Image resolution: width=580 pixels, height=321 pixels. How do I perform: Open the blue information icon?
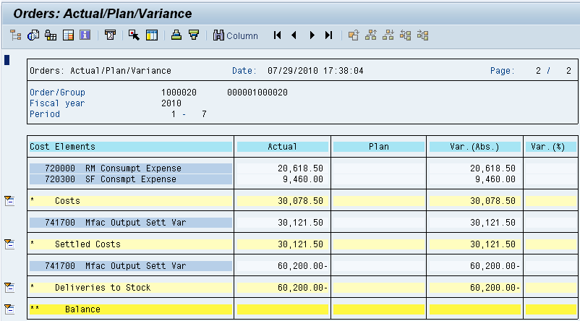click(85, 35)
